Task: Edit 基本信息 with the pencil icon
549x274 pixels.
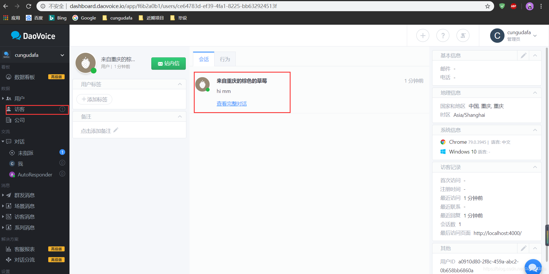Action: point(523,55)
